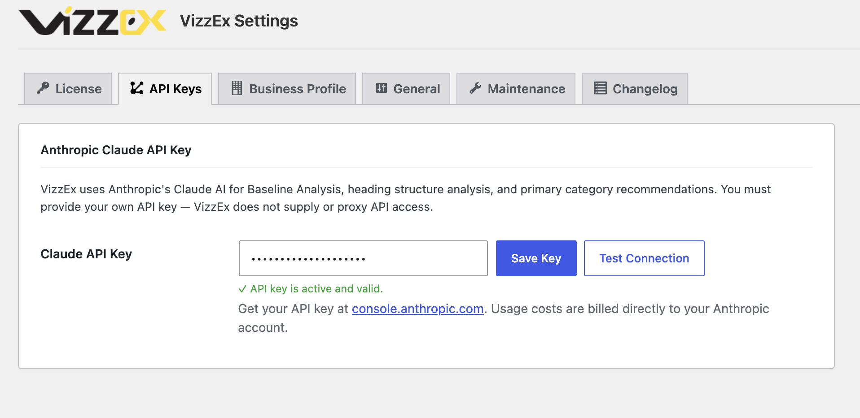The height and width of the screenshot is (418, 860).
Task: Click the green checkmark validity icon
Action: click(242, 289)
